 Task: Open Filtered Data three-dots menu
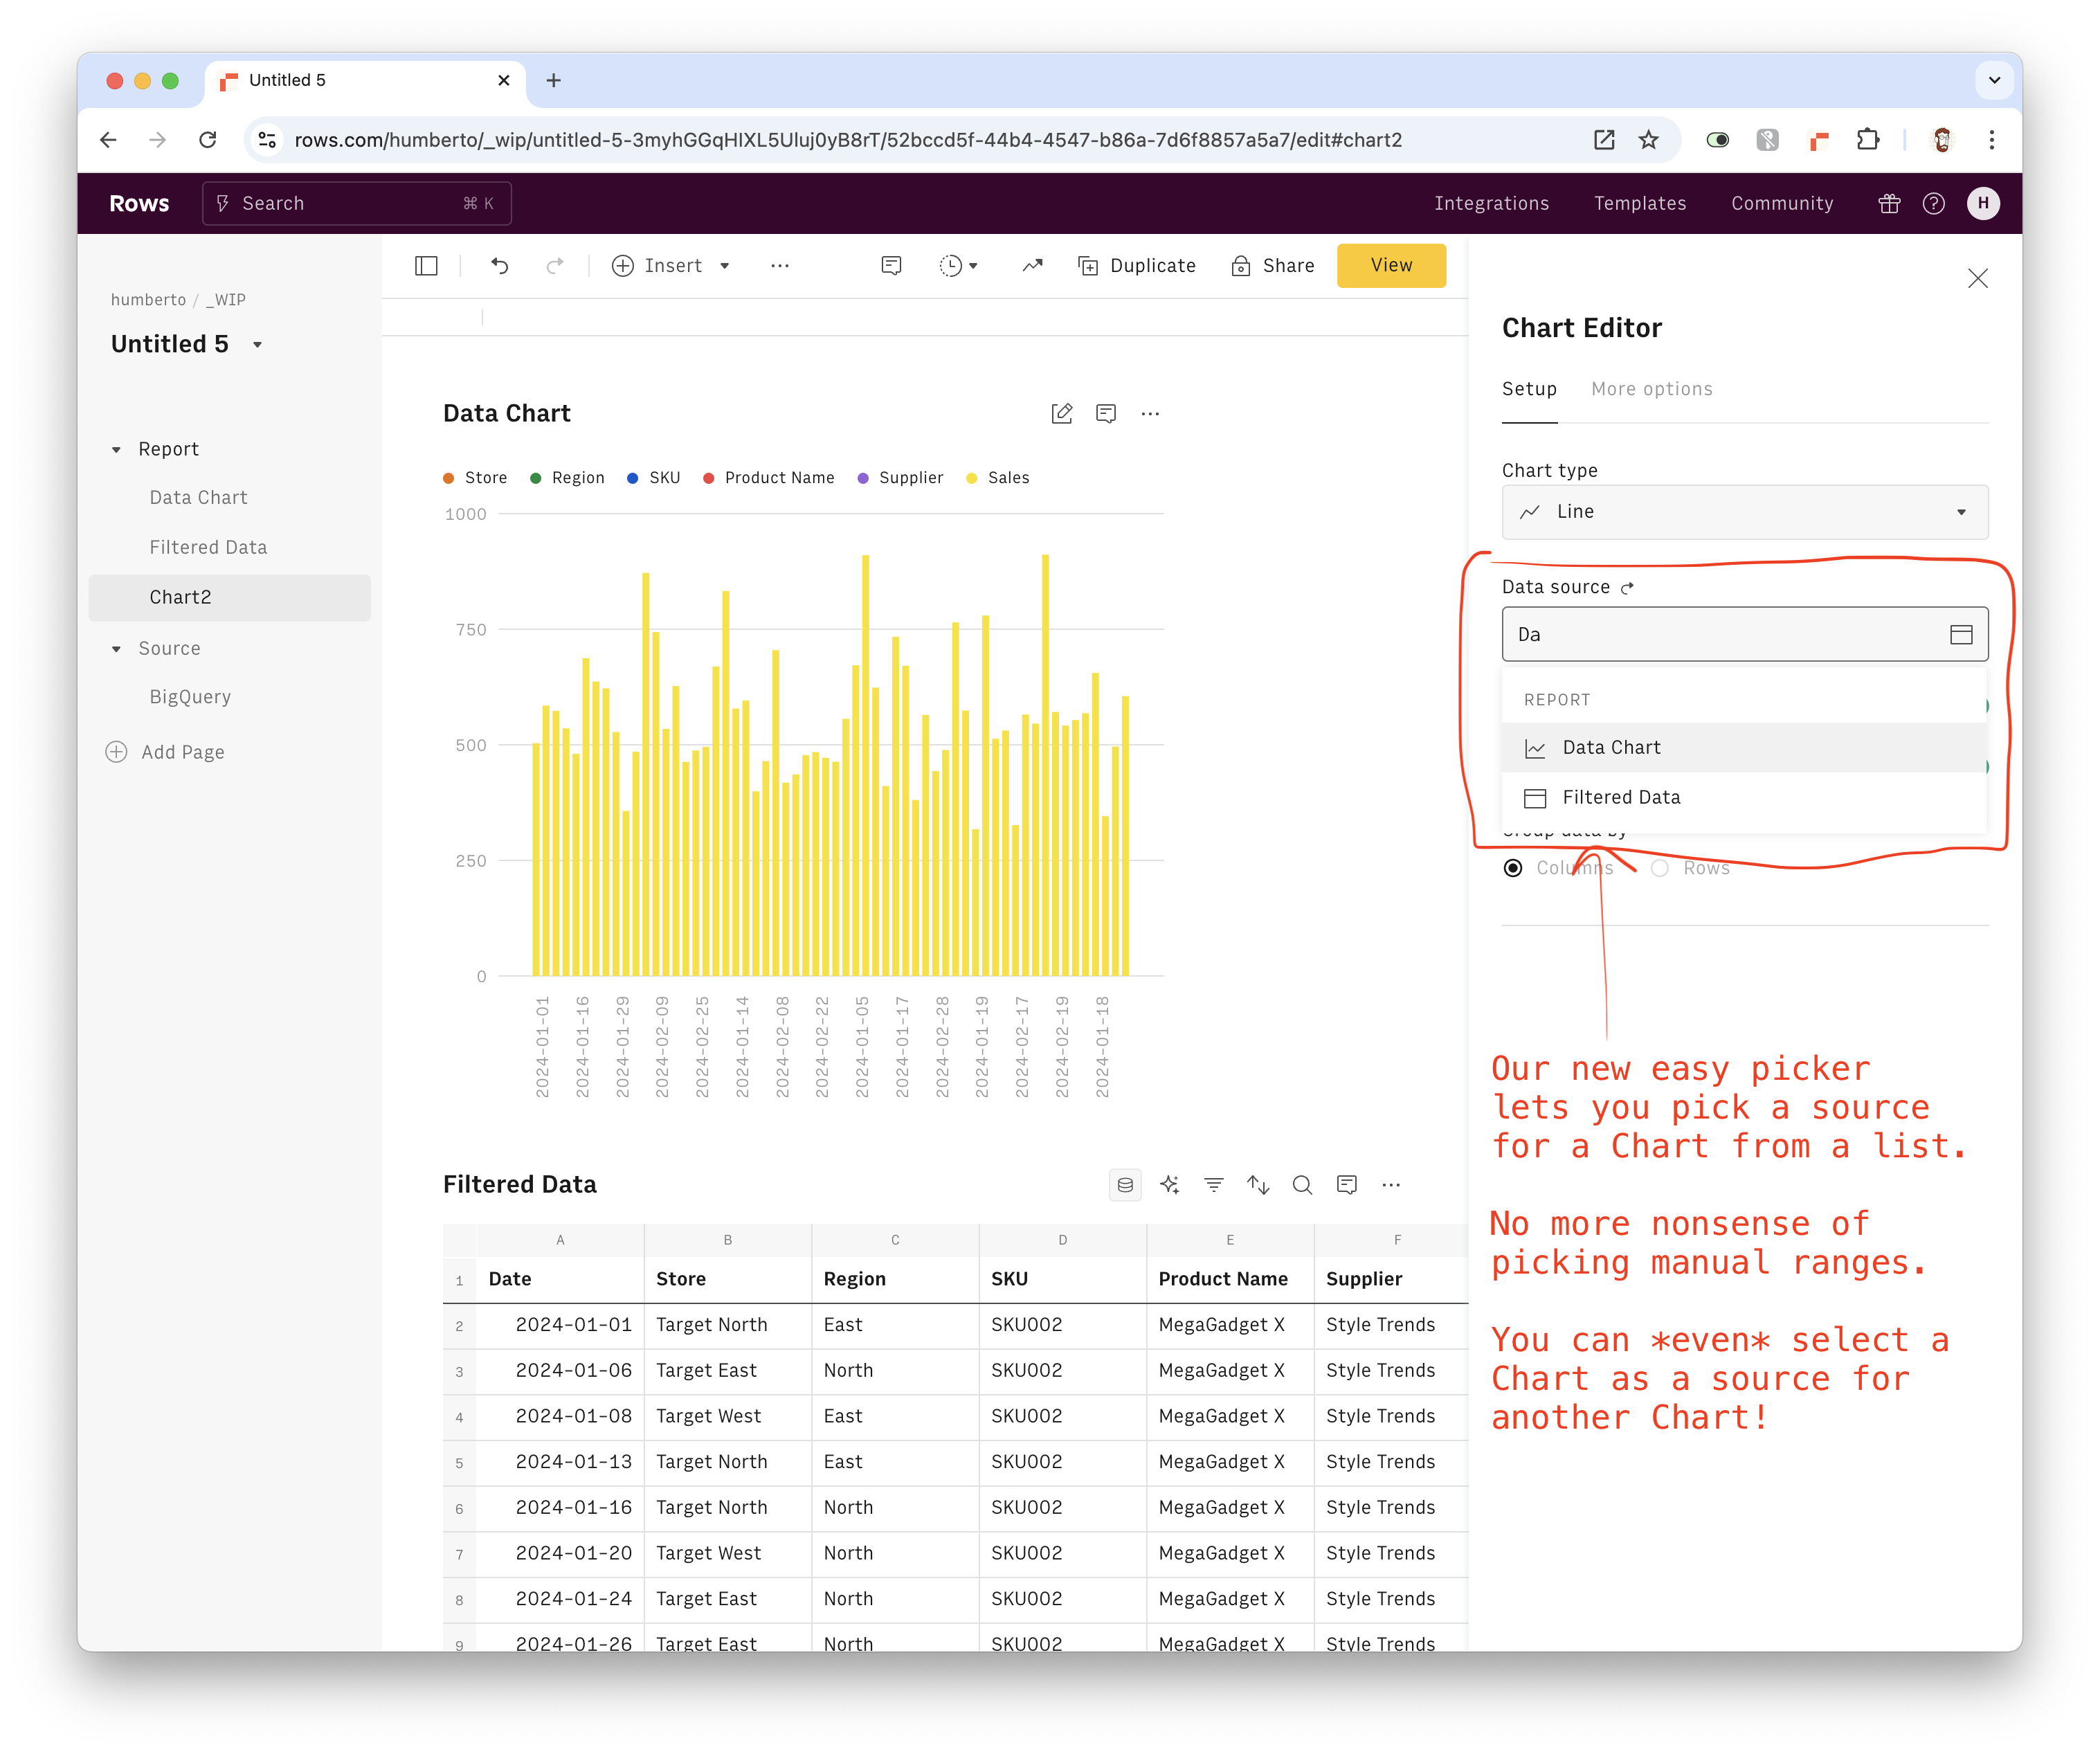[x=1391, y=1184]
